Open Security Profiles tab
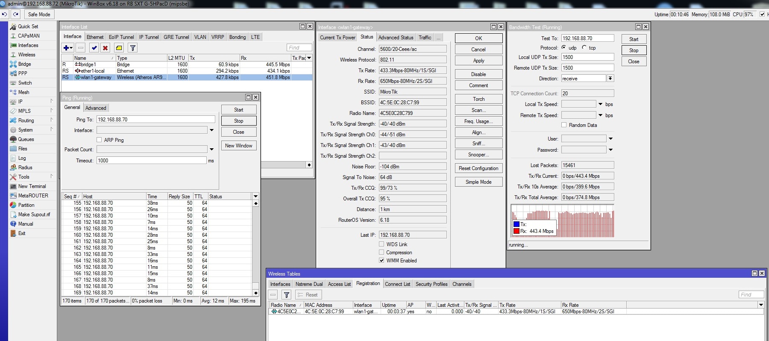769x341 pixels. point(431,284)
